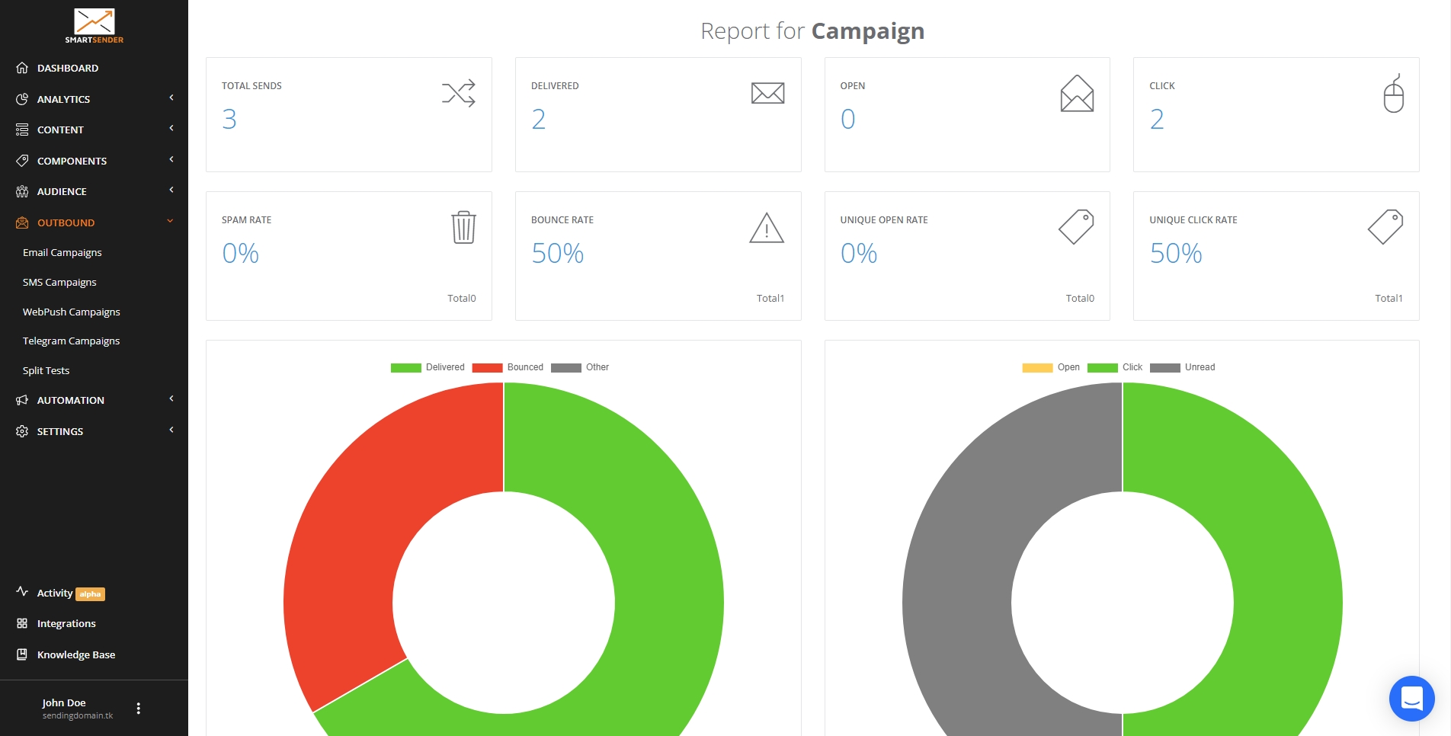Click the Total Sends value 3
This screenshot has height=736, width=1451.
pos(229,119)
